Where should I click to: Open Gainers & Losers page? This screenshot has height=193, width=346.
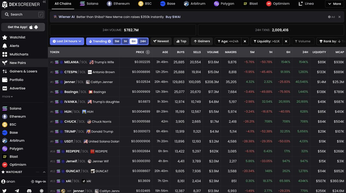pyautogui.click(x=24, y=71)
